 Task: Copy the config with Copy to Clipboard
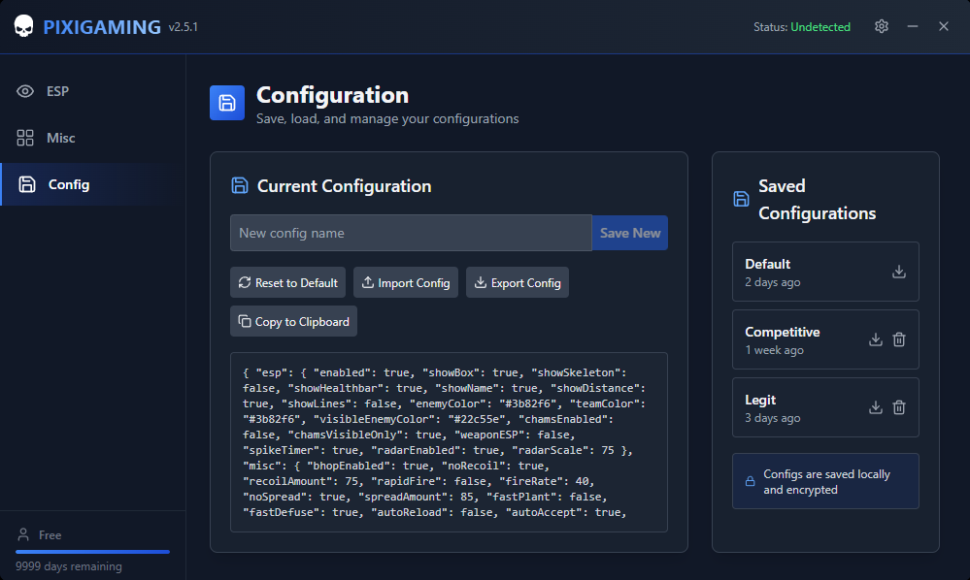click(x=294, y=321)
